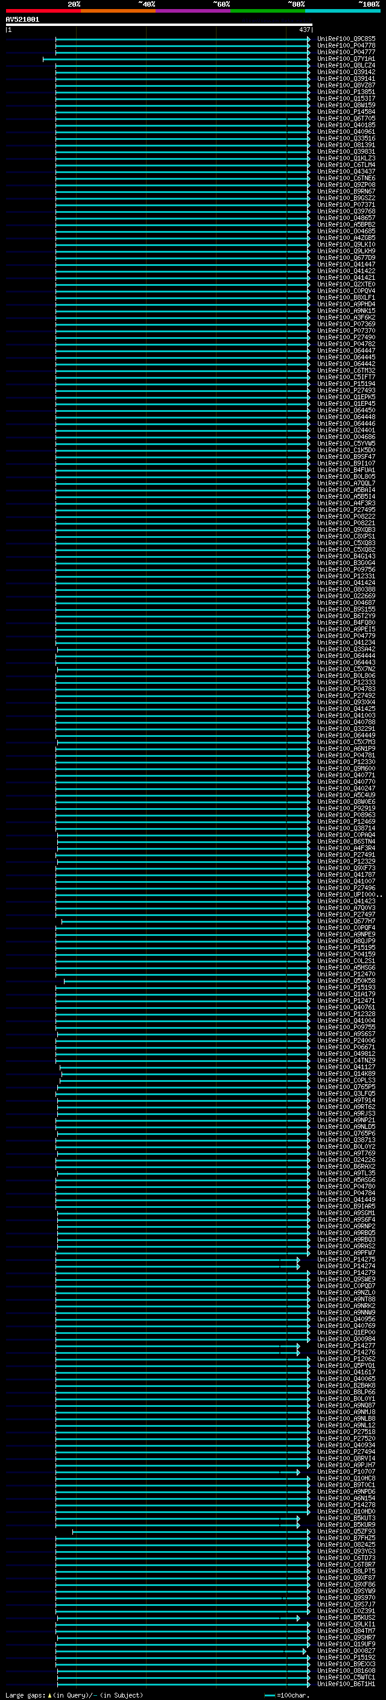This screenshot has width=386, height=1700.
Task: Click the alignment bar for UniRef100_Q7Y1A1
Action: pyautogui.click(x=176, y=59)
